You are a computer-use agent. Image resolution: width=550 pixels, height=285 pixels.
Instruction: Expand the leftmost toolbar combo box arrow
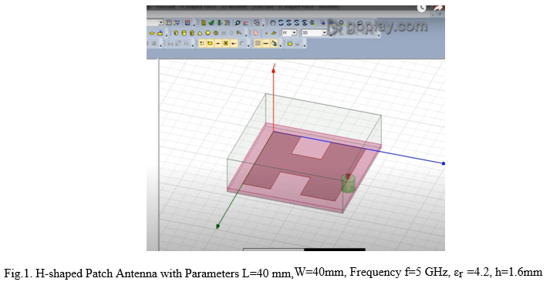click(x=161, y=23)
